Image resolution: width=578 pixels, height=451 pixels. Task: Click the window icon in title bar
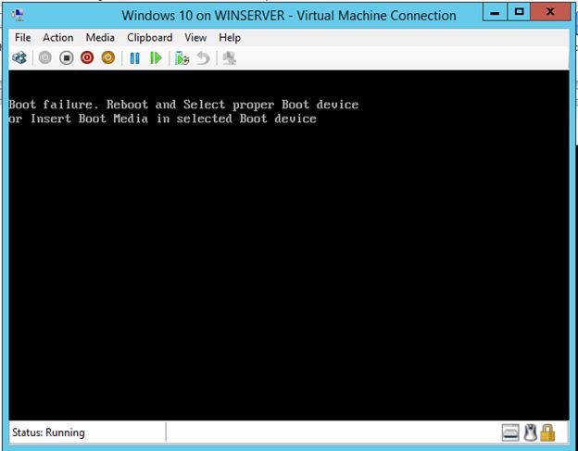(x=18, y=15)
